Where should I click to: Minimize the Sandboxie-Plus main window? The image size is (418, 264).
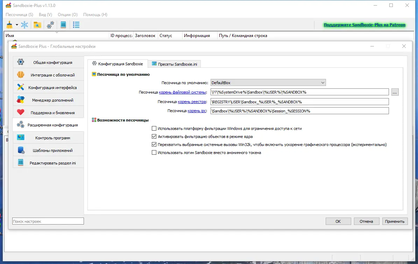point(375,5)
